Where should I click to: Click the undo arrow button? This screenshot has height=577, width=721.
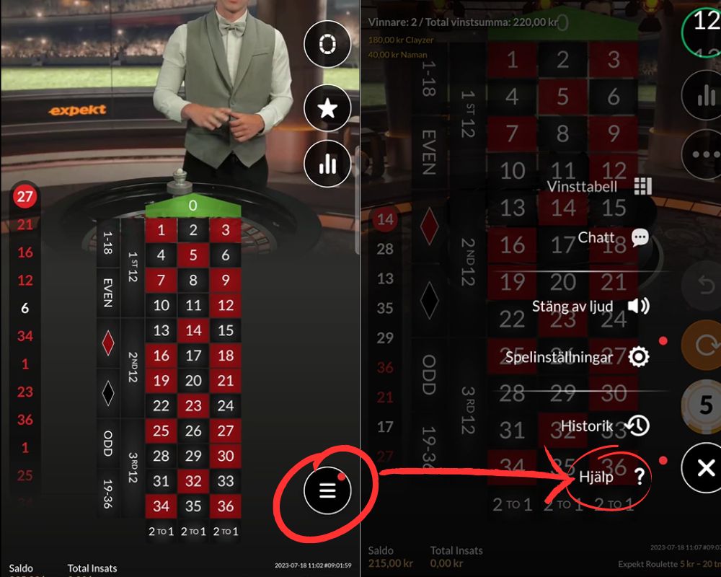click(704, 286)
